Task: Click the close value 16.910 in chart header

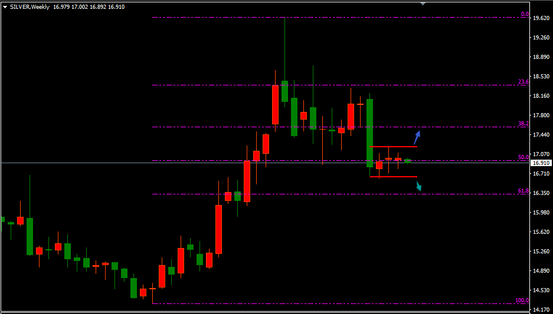Action: pyautogui.click(x=116, y=7)
